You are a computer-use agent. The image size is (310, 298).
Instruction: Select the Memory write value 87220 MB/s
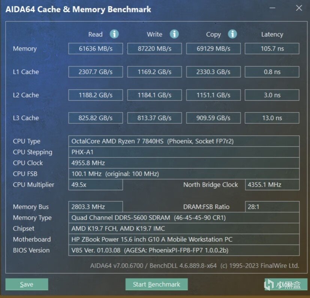tap(154, 48)
